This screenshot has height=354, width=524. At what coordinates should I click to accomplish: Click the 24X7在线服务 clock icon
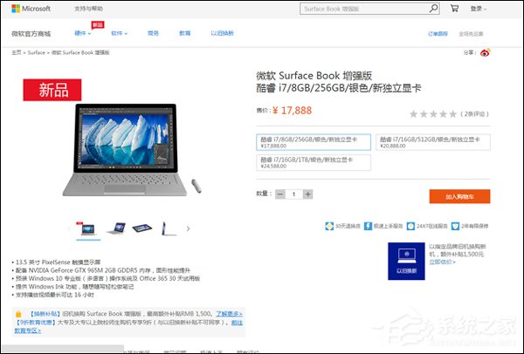[x=410, y=226]
